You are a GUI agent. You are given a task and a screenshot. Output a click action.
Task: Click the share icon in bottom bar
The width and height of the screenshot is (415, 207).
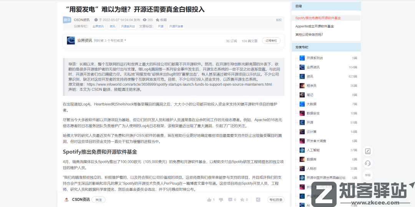[258, 200]
